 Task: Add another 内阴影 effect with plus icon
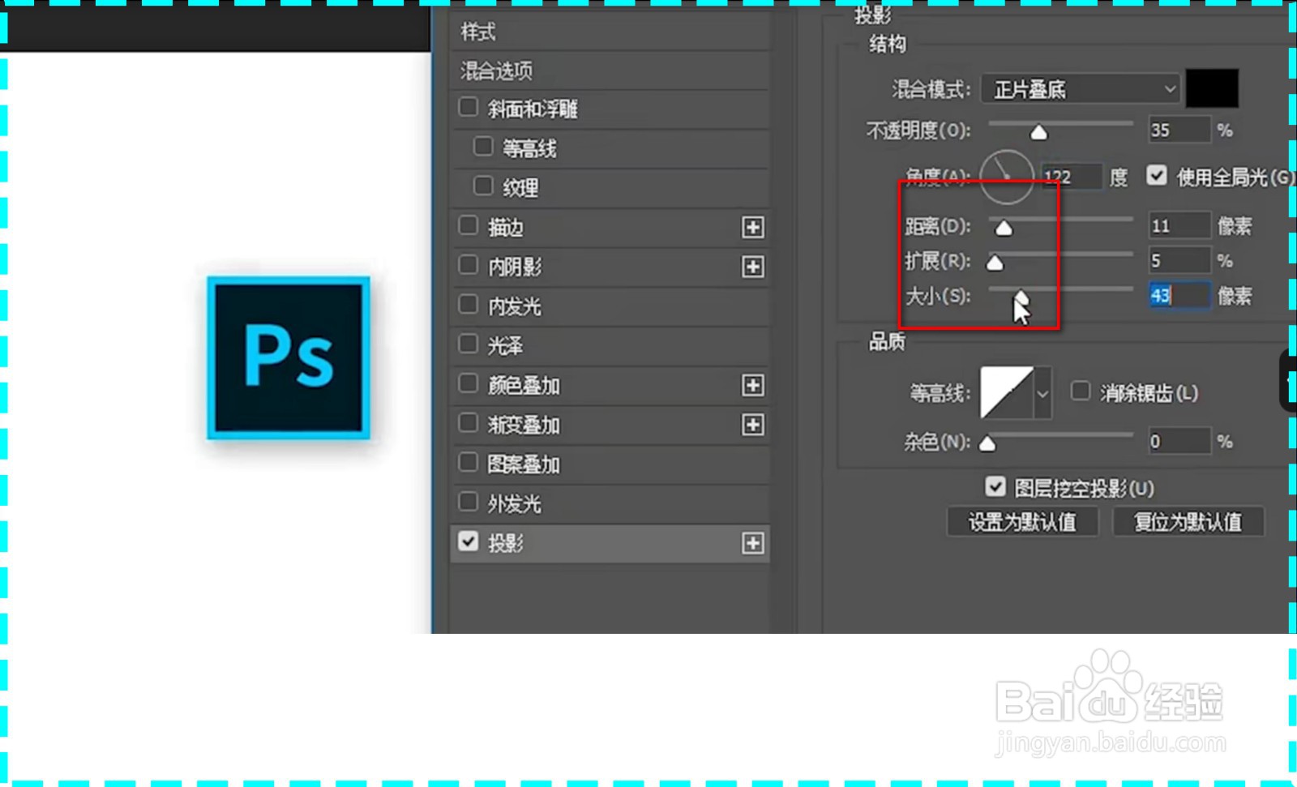[753, 267]
